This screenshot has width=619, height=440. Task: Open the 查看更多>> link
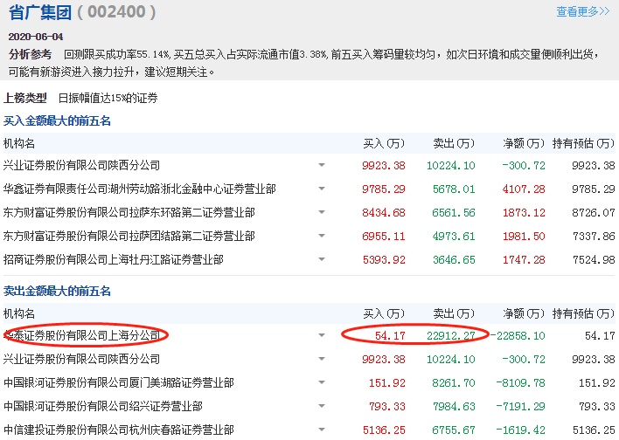[583, 11]
